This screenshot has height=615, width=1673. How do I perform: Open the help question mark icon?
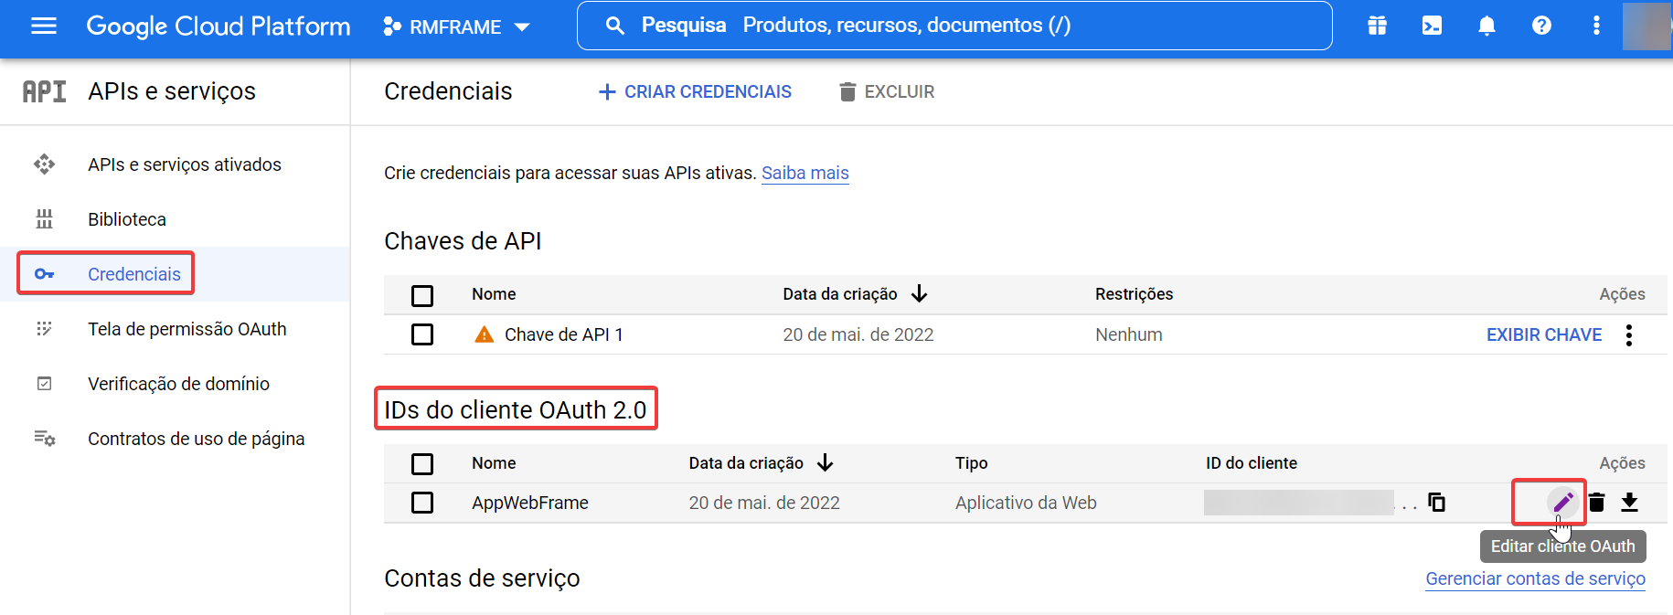point(1541,26)
